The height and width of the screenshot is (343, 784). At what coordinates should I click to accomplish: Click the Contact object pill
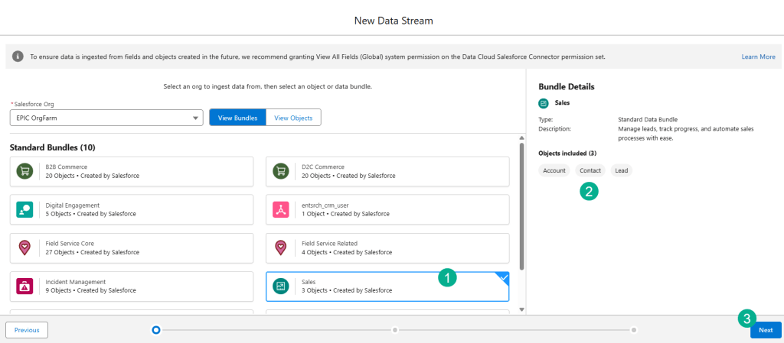(x=590, y=170)
